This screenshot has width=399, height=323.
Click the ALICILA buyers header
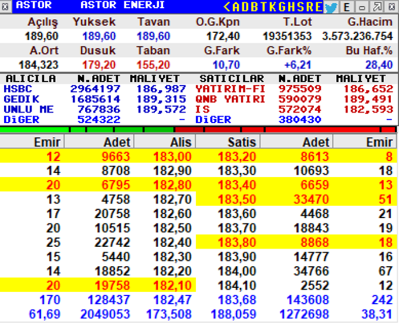(31, 79)
